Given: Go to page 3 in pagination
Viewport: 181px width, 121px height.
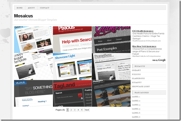Looking at the screenshot, I should point(75,110).
